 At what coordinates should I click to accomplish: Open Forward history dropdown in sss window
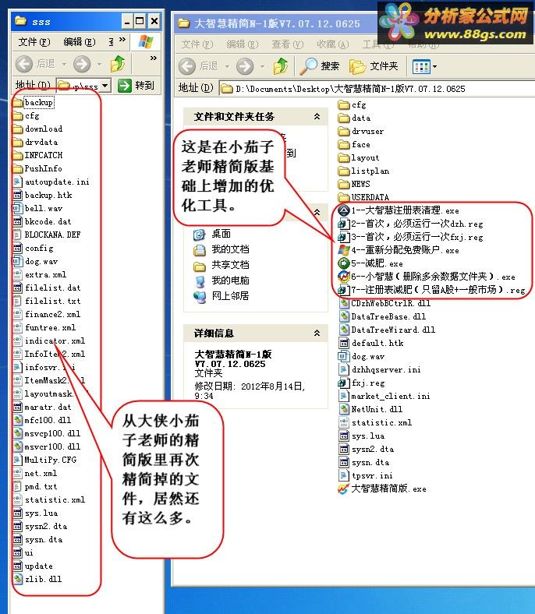pyautogui.click(x=99, y=64)
